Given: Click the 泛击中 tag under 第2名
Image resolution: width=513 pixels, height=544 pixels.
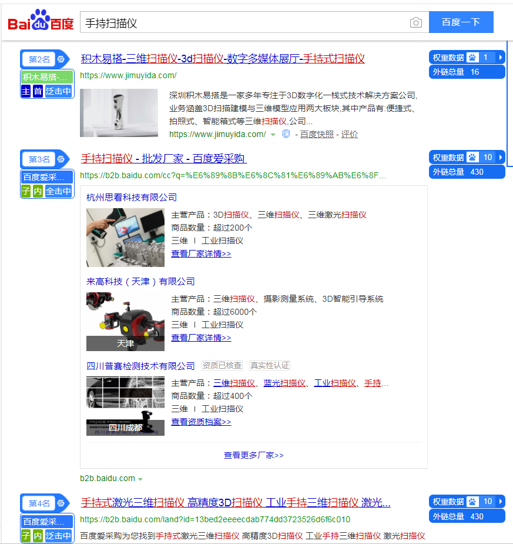Looking at the screenshot, I should (x=59, y=91).
